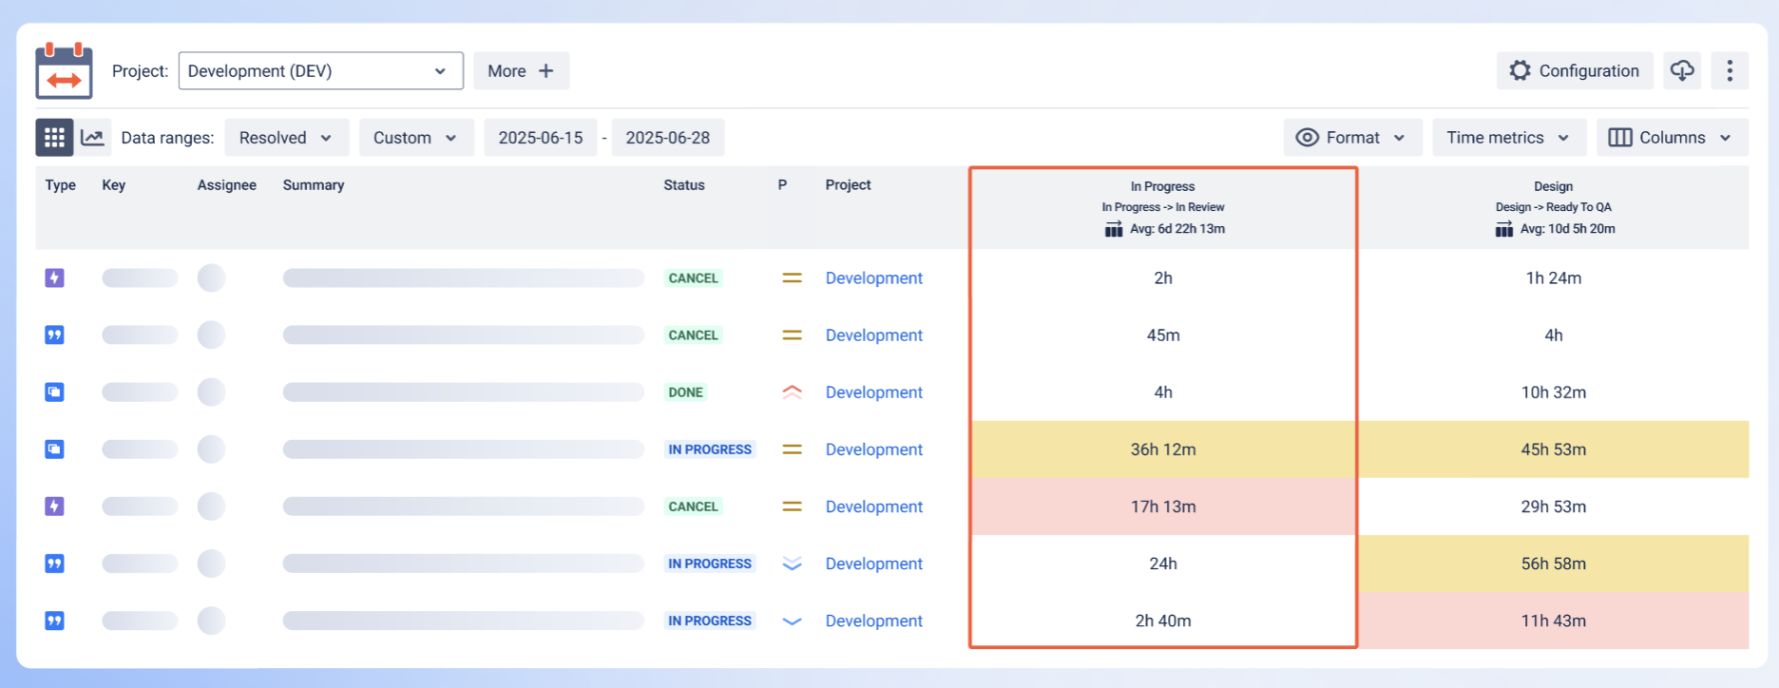Viewport: 1779px width, 688px height.
Task: Open the Time metrics dropdown
Action: point(1509,138)
